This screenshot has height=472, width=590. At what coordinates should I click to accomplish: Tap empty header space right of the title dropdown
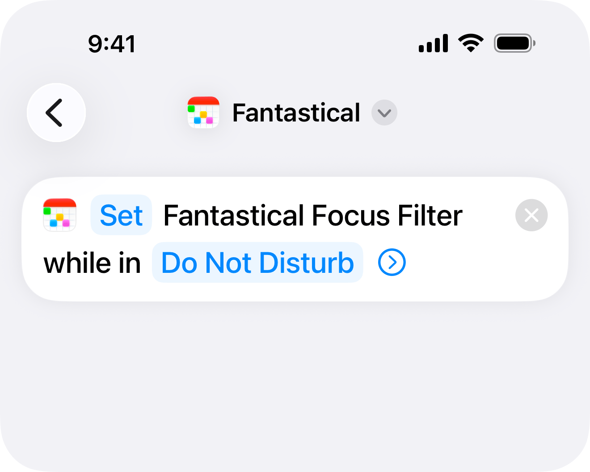pos(483,113)
